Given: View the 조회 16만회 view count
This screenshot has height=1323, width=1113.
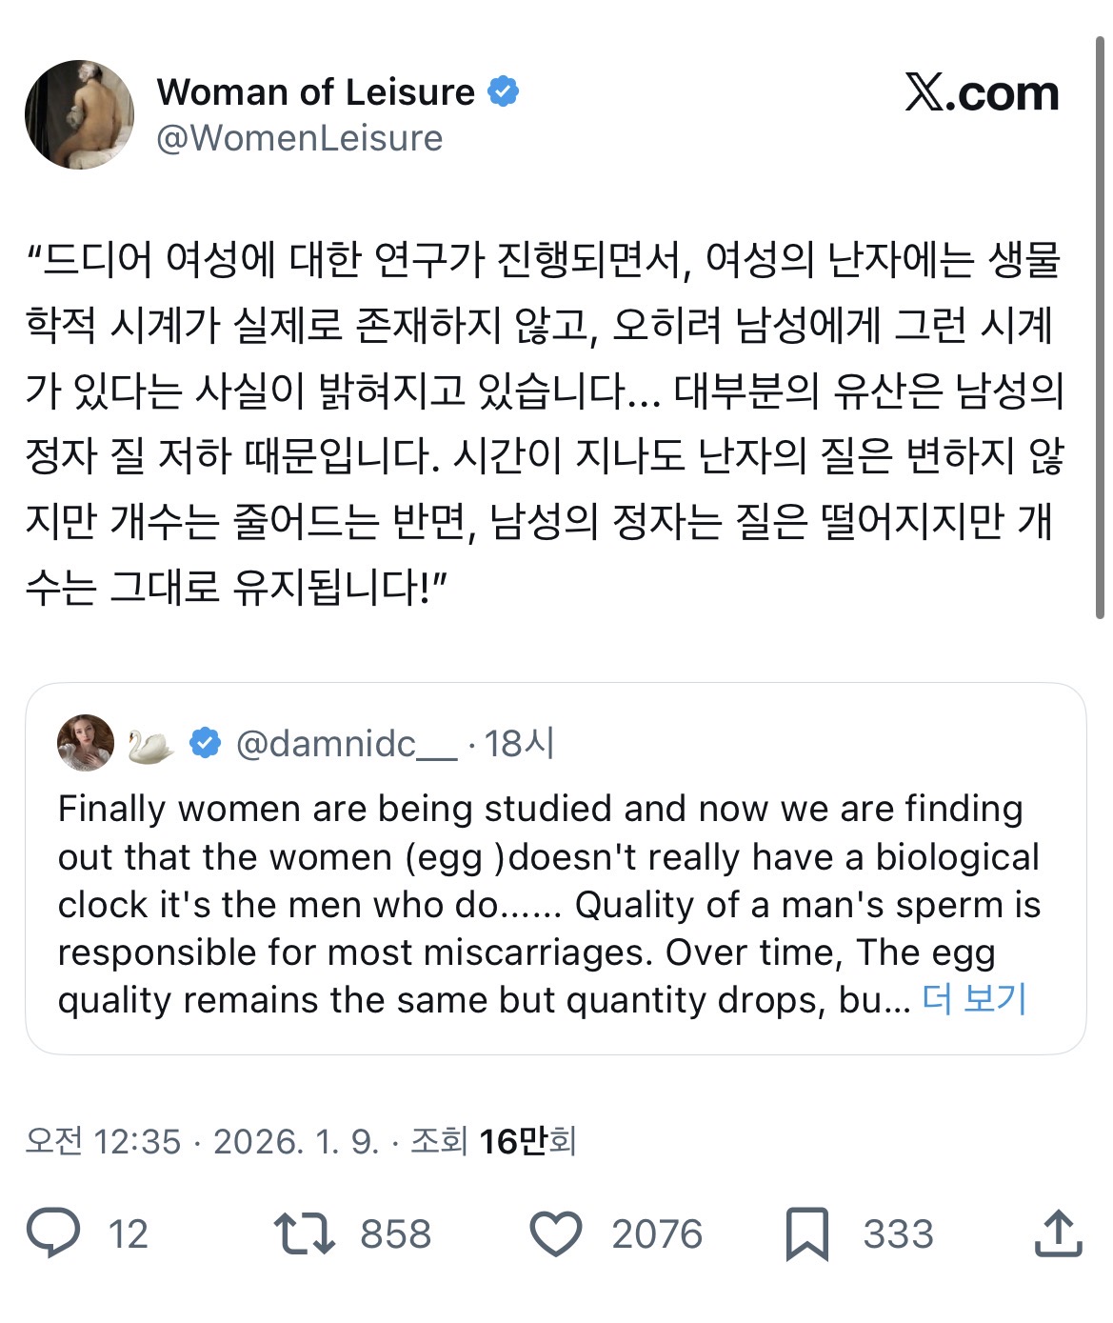Looking at the screenshot, I should 493,1141.
